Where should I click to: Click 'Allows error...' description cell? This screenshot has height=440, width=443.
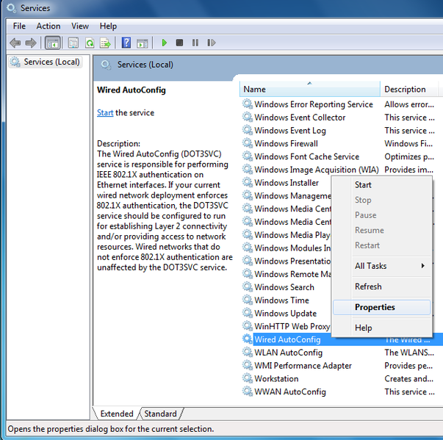[x=409, y=104]
